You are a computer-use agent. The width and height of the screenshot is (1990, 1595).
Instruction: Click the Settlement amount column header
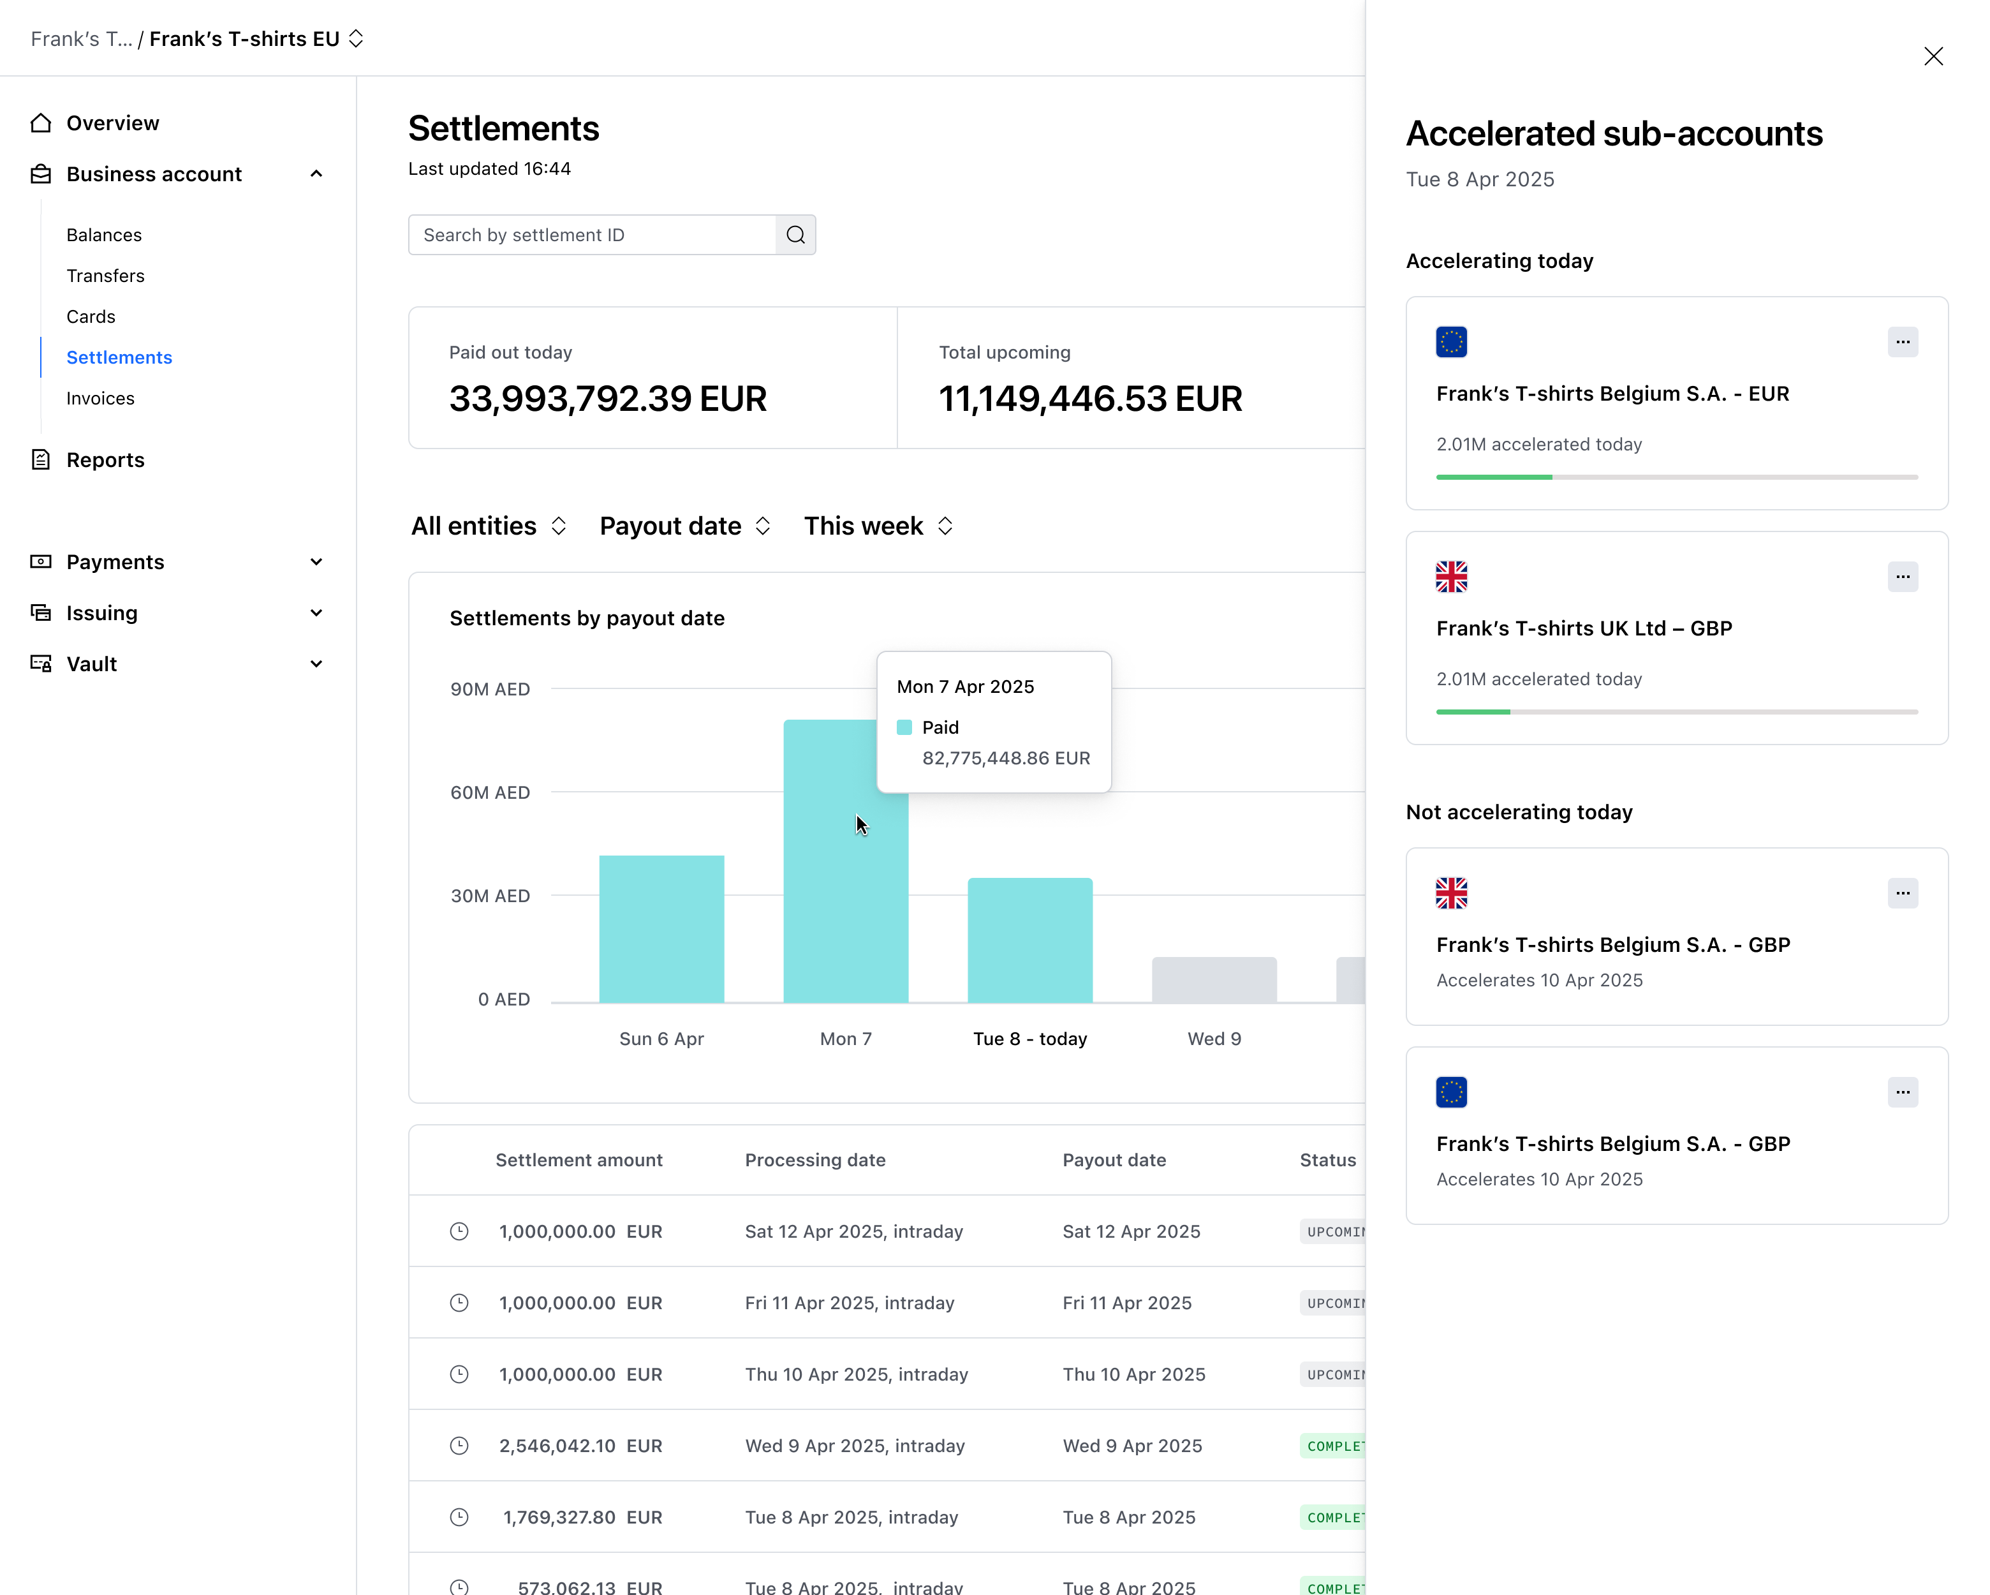coord(579,1161)
